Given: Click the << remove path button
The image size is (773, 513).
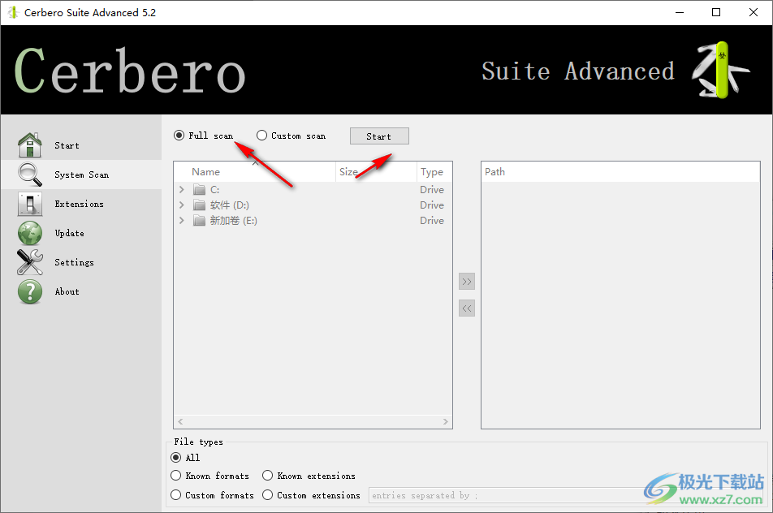Looking at the screenshot, I should coord(466,308).
